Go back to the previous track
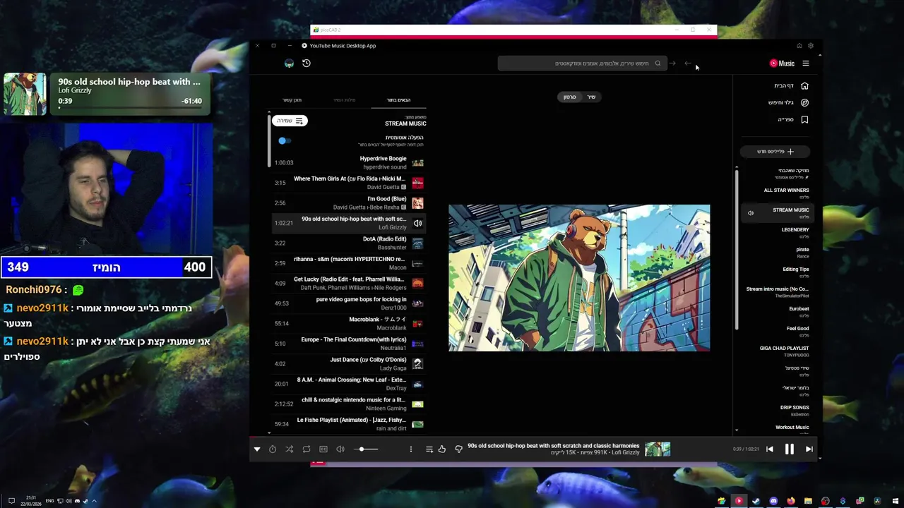 tap(770, 449)
